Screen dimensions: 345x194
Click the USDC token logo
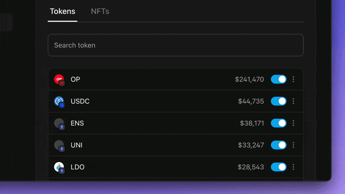[x=59, y=101]
